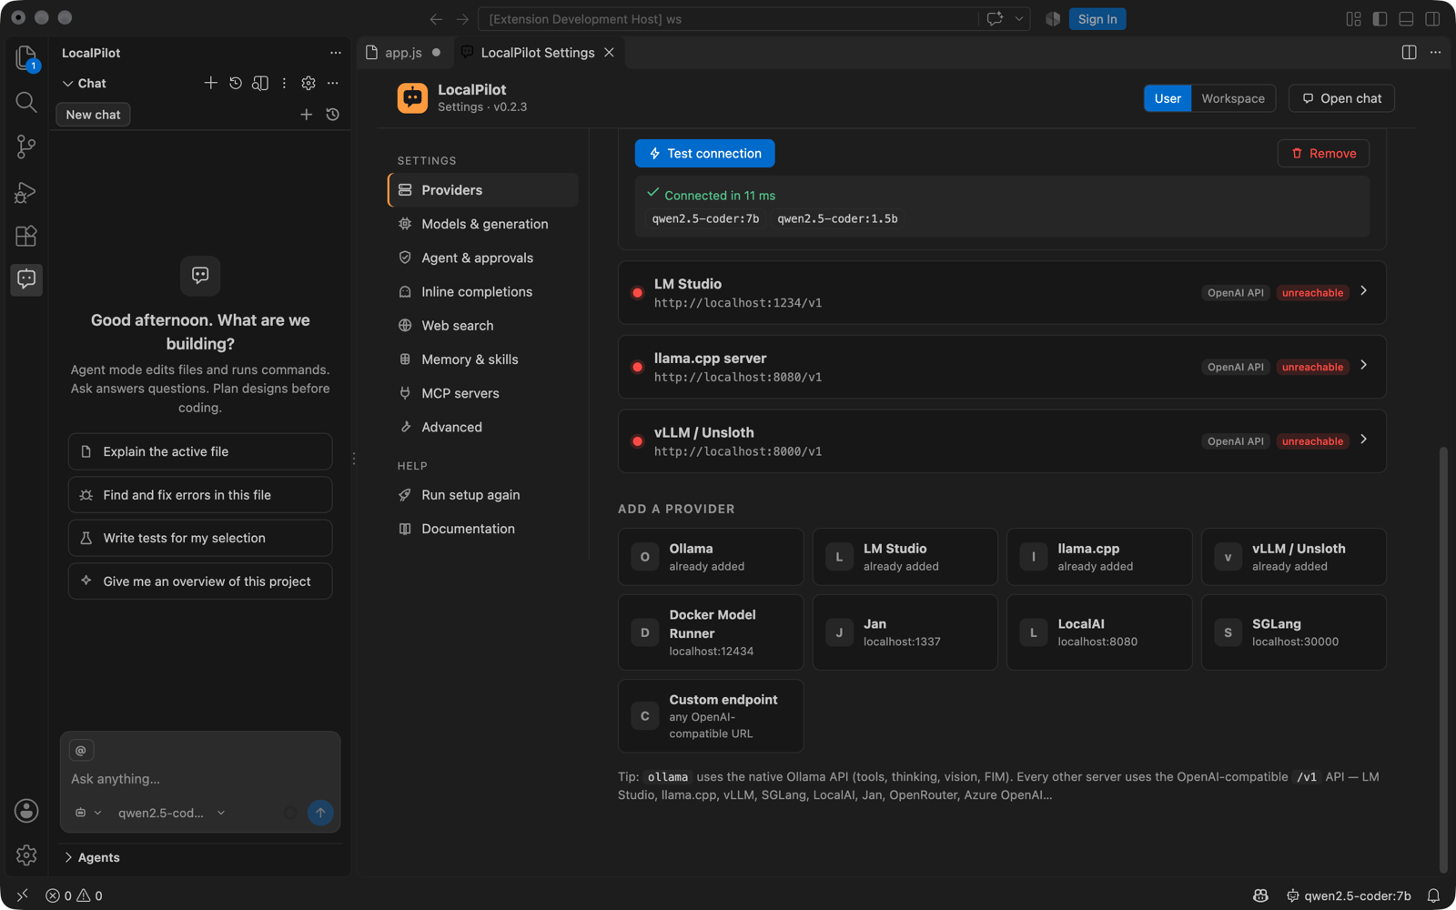
Task: Click Explain the active file suggestion
Action: tap(200, 451)
